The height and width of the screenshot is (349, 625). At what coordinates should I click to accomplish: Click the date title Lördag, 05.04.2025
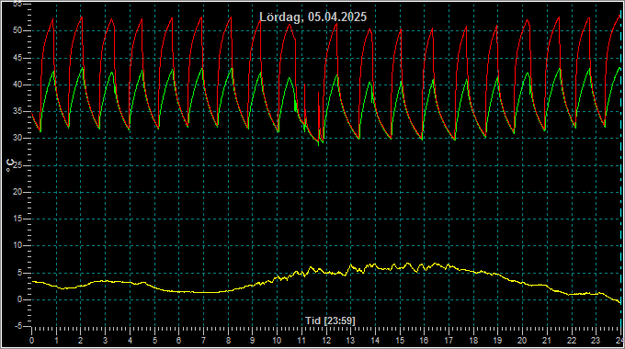coord(312,17)
